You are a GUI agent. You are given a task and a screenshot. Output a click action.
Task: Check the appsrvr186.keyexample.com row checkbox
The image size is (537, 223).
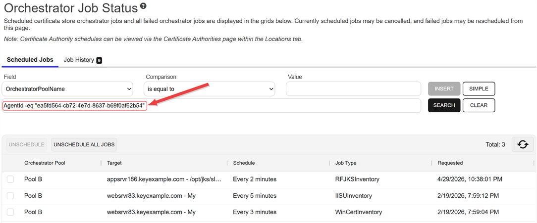[10, 179]
